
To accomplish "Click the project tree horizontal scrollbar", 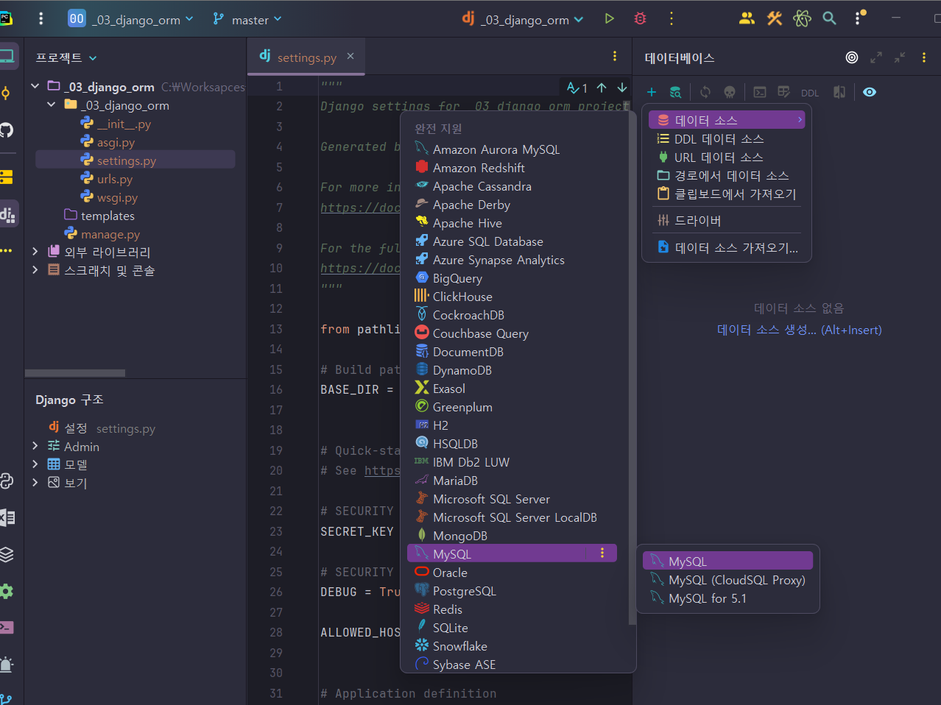I will pos(74,373).
